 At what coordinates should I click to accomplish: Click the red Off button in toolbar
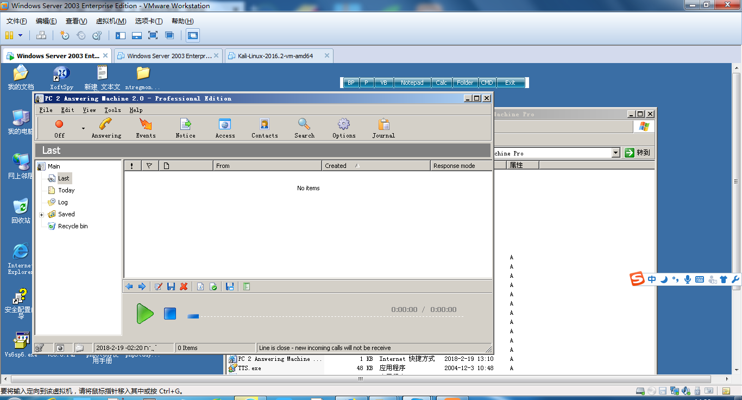59,128
